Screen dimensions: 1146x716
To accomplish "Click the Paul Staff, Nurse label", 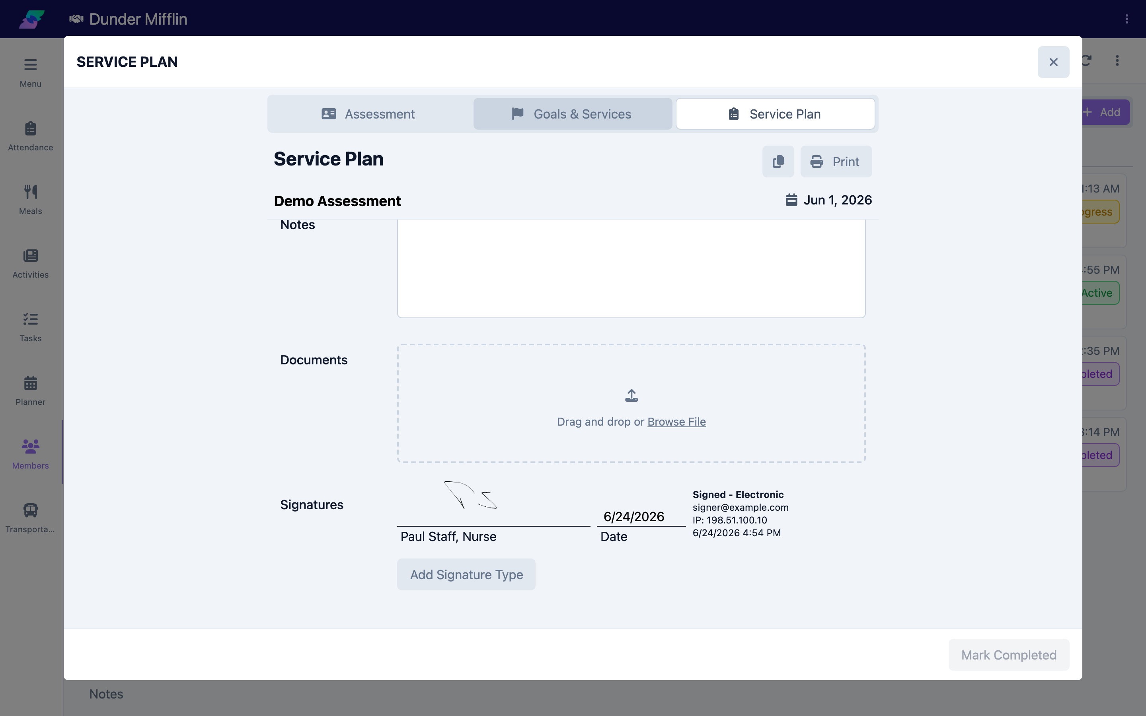I will [x=448, y=537].
